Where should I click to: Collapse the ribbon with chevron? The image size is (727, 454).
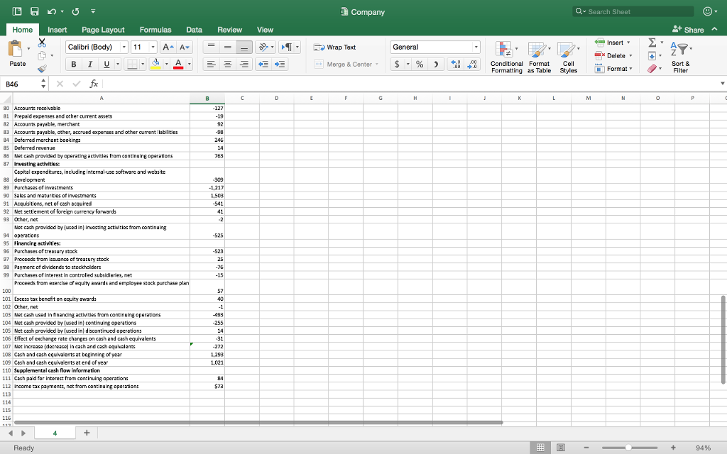[x=714, y=29]
